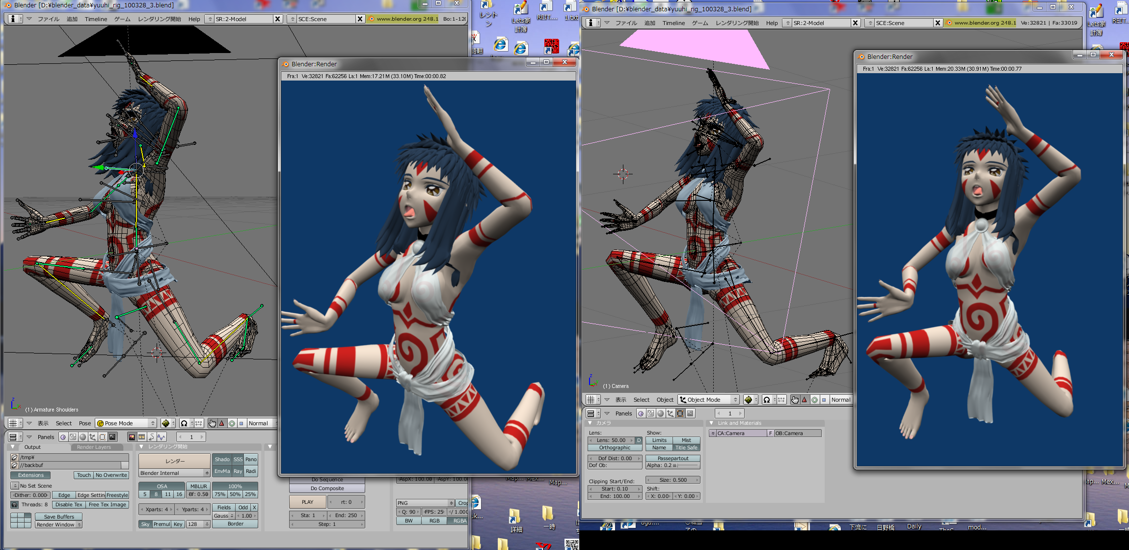Click Border render button
The height and width of the screenshot is (550, 1129).
pyautogui.click(x=236, y=524)
